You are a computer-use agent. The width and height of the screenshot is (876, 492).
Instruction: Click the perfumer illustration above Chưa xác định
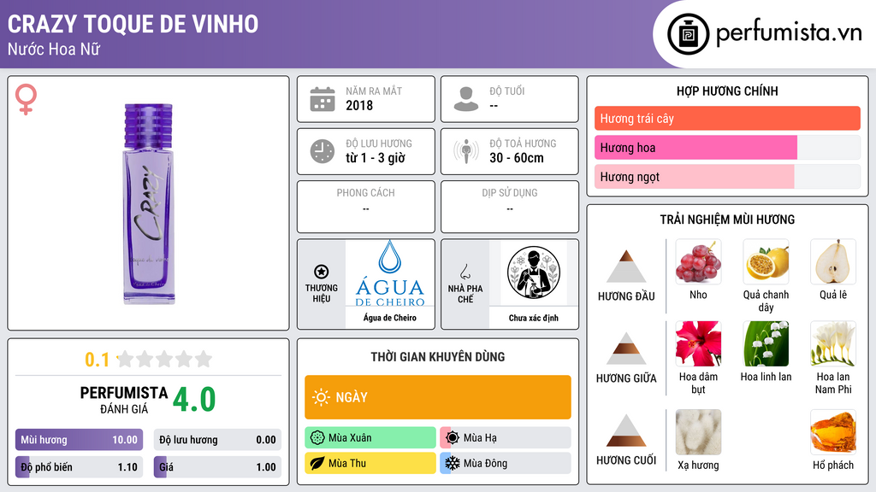click(x=534, y=272)
